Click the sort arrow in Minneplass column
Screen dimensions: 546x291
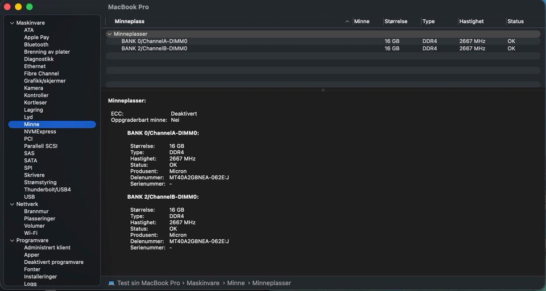(x=347, y=22)
